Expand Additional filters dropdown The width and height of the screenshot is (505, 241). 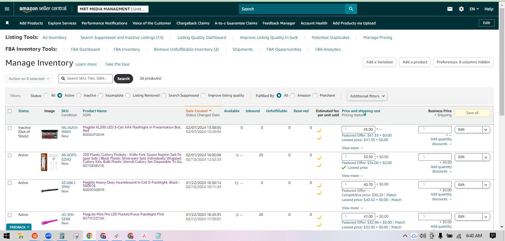click(367, 96)
